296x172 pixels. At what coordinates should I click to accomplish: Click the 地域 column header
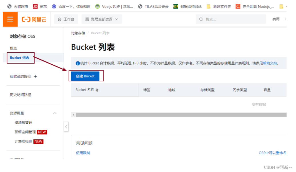(172, 90)
